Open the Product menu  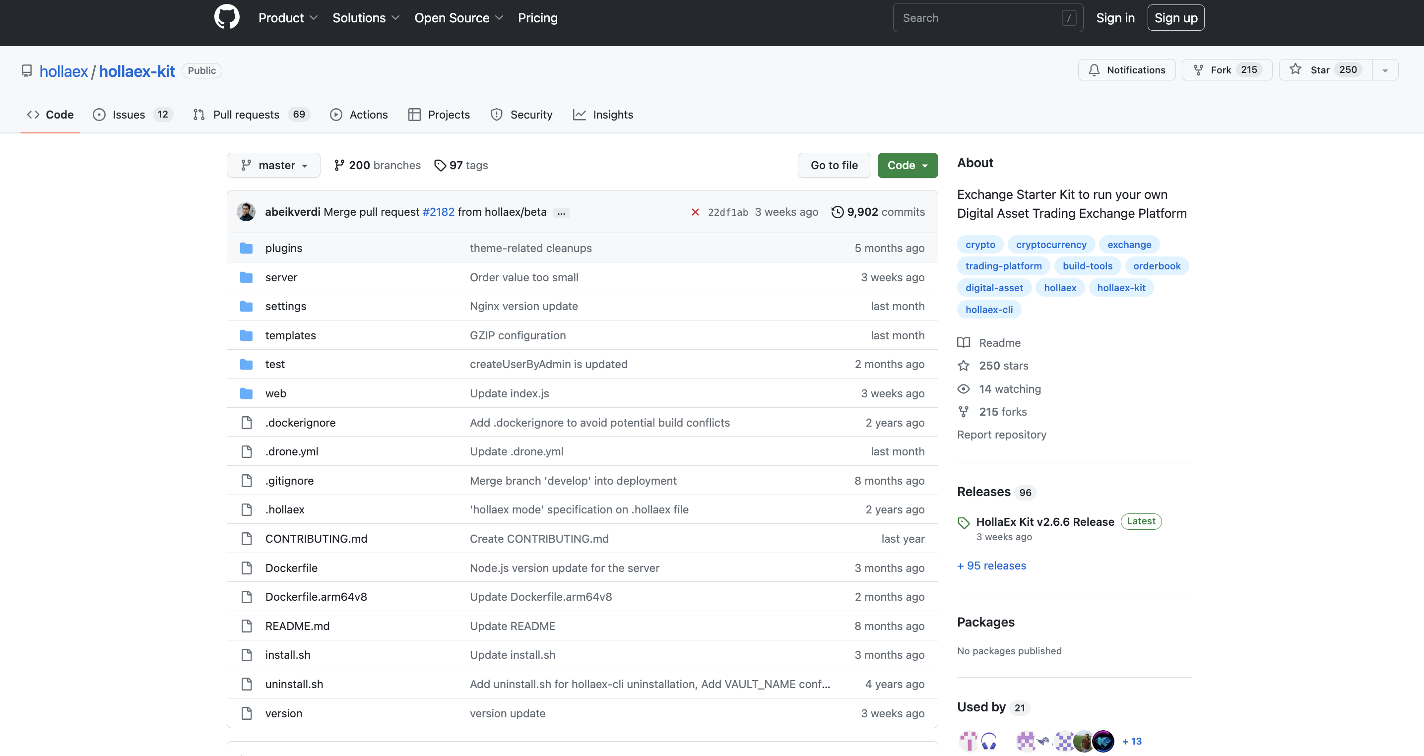(x=287, y=18)
